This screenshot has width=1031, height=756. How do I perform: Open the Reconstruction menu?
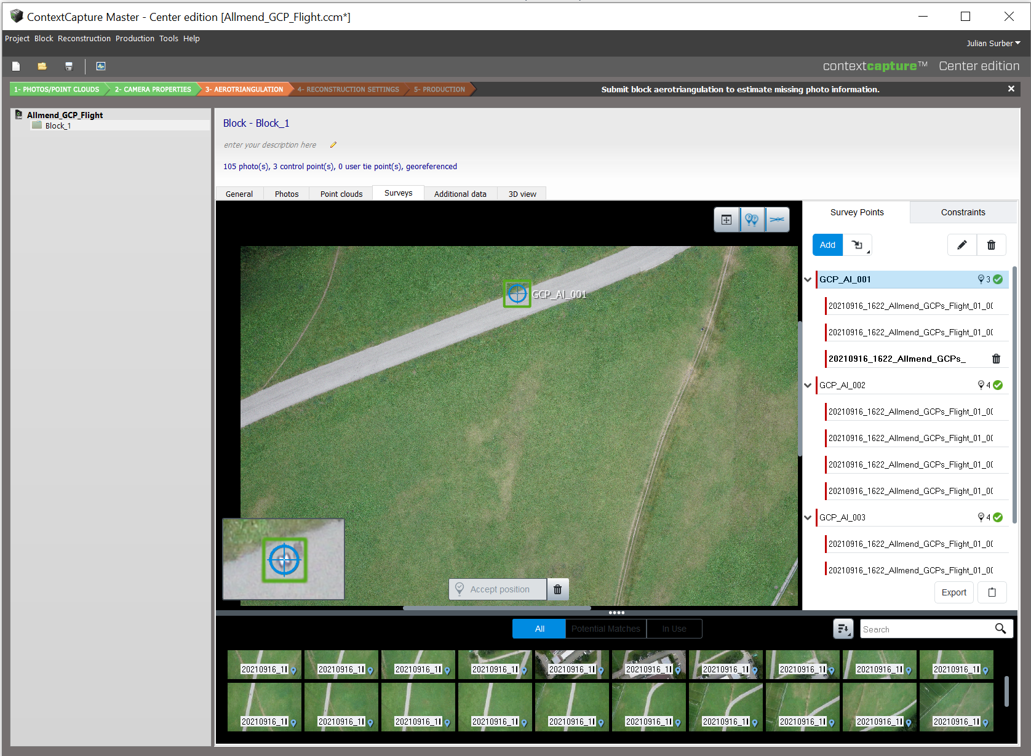tap(84, 38)
